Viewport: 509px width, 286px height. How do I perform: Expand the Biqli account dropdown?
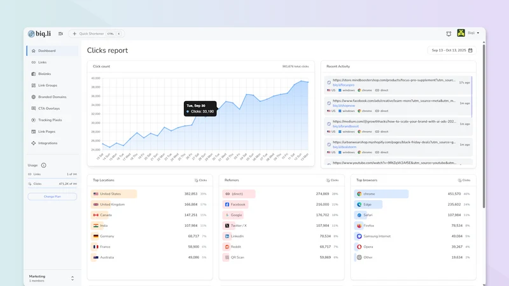tap(473, 33)
